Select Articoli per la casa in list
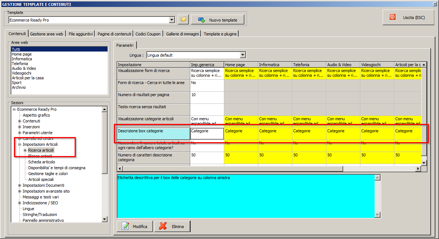This screenshot has width=439, height=239. pyautogui.click(x=59, y=78)
